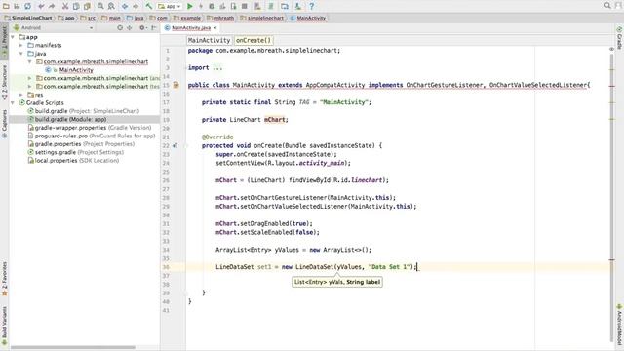Expand the androidTest simplelinechart package
Screen dimensions: 624x351
tap(30, 78)
